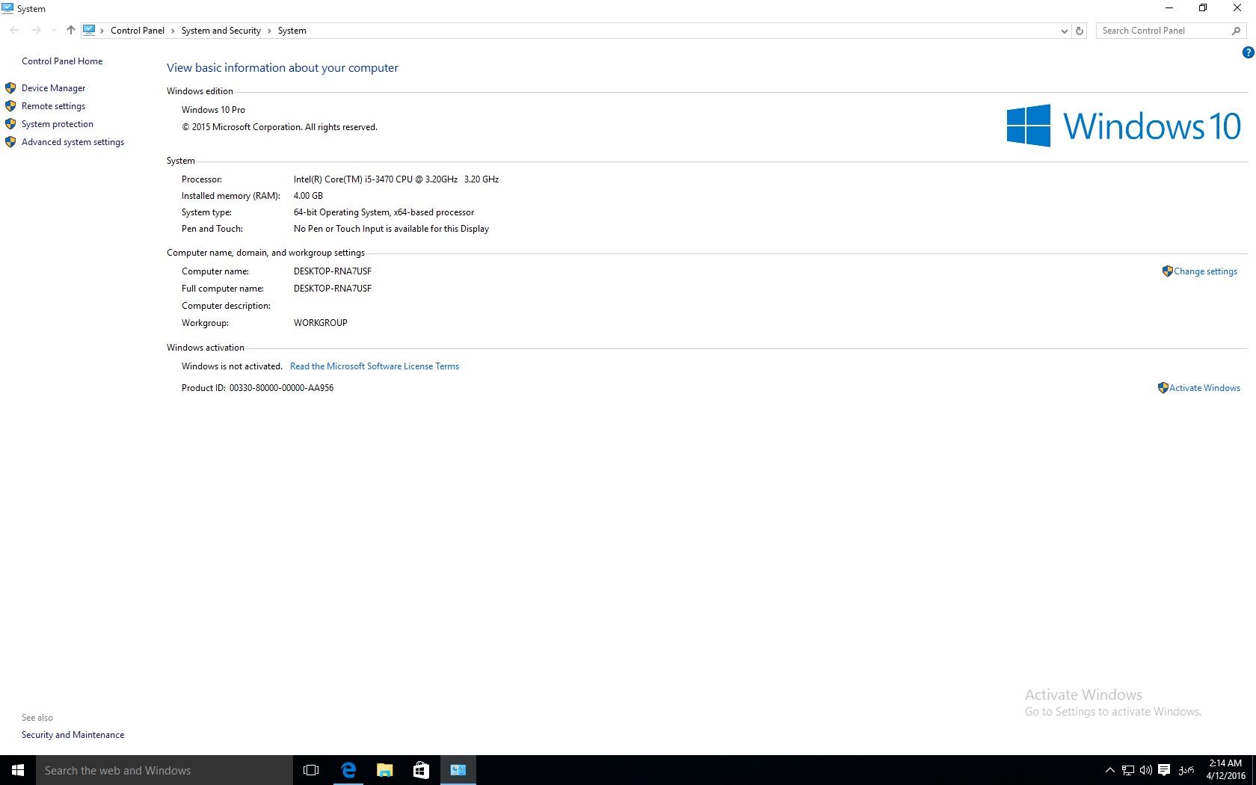The width and height of the screenshot is (1256, 785).
Task: Click the 64-bit Operating System text
Action: 384,212
